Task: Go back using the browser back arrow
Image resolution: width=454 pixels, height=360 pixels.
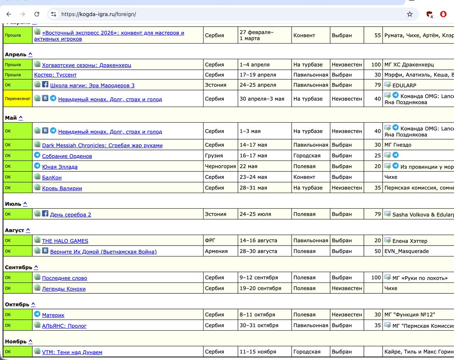Action: tap(9, 14)
